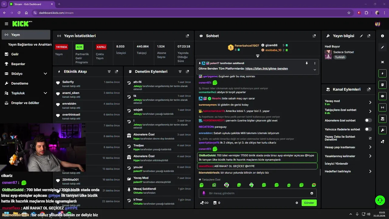
Task: Click the Sadece Sohbet category thumbnail
Action: (x=328, y=54)
